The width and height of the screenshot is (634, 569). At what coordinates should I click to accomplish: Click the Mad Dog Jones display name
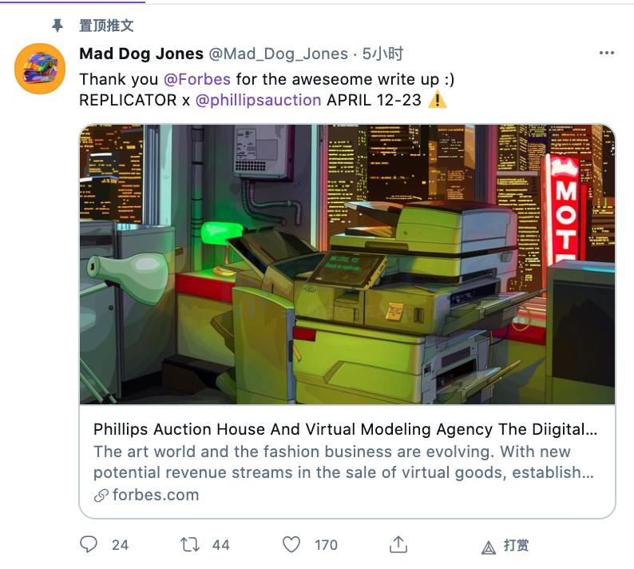(x=141, y=54)
